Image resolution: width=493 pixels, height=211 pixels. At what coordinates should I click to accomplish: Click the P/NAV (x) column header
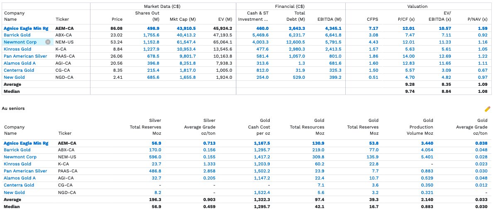pos(478,19)
